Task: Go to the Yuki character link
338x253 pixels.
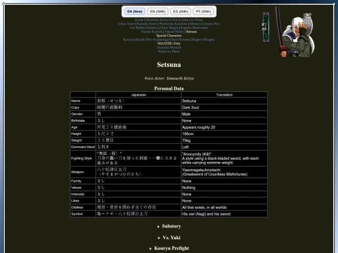Action: point(175,20)
